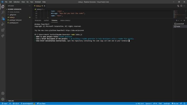This screenshot has height=105, width=187.
Task: Open the Edit menu
Action: (x=11, y=2)
